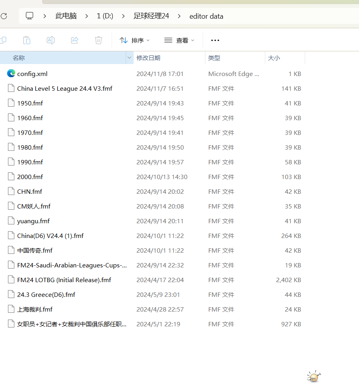Expand chevron after 足球经理24 in breadcrumb
359x386 pixels.
tap(179, 16)
